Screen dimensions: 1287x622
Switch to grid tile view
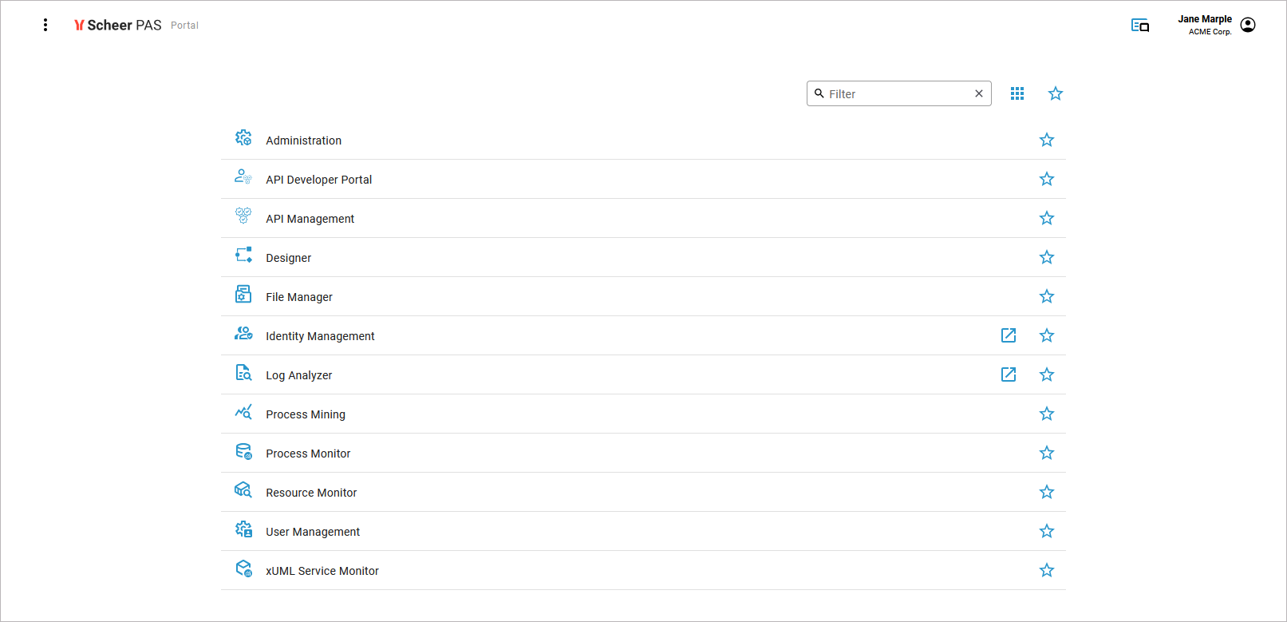tap(1017, 94)
